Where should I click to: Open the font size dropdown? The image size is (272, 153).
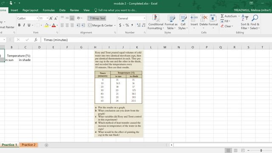click(x=47, y=18)
